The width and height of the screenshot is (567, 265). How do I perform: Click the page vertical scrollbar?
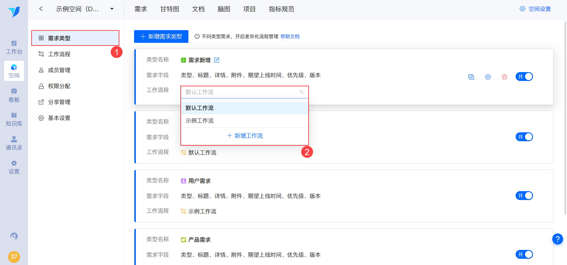[565, 118]
